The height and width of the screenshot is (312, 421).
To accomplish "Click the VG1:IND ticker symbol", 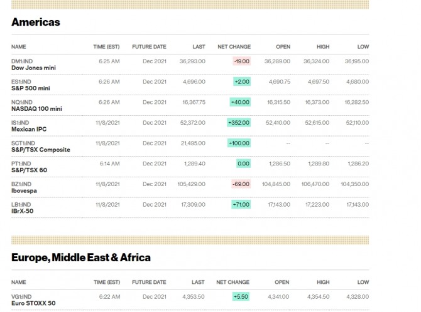I will (21, 297).
